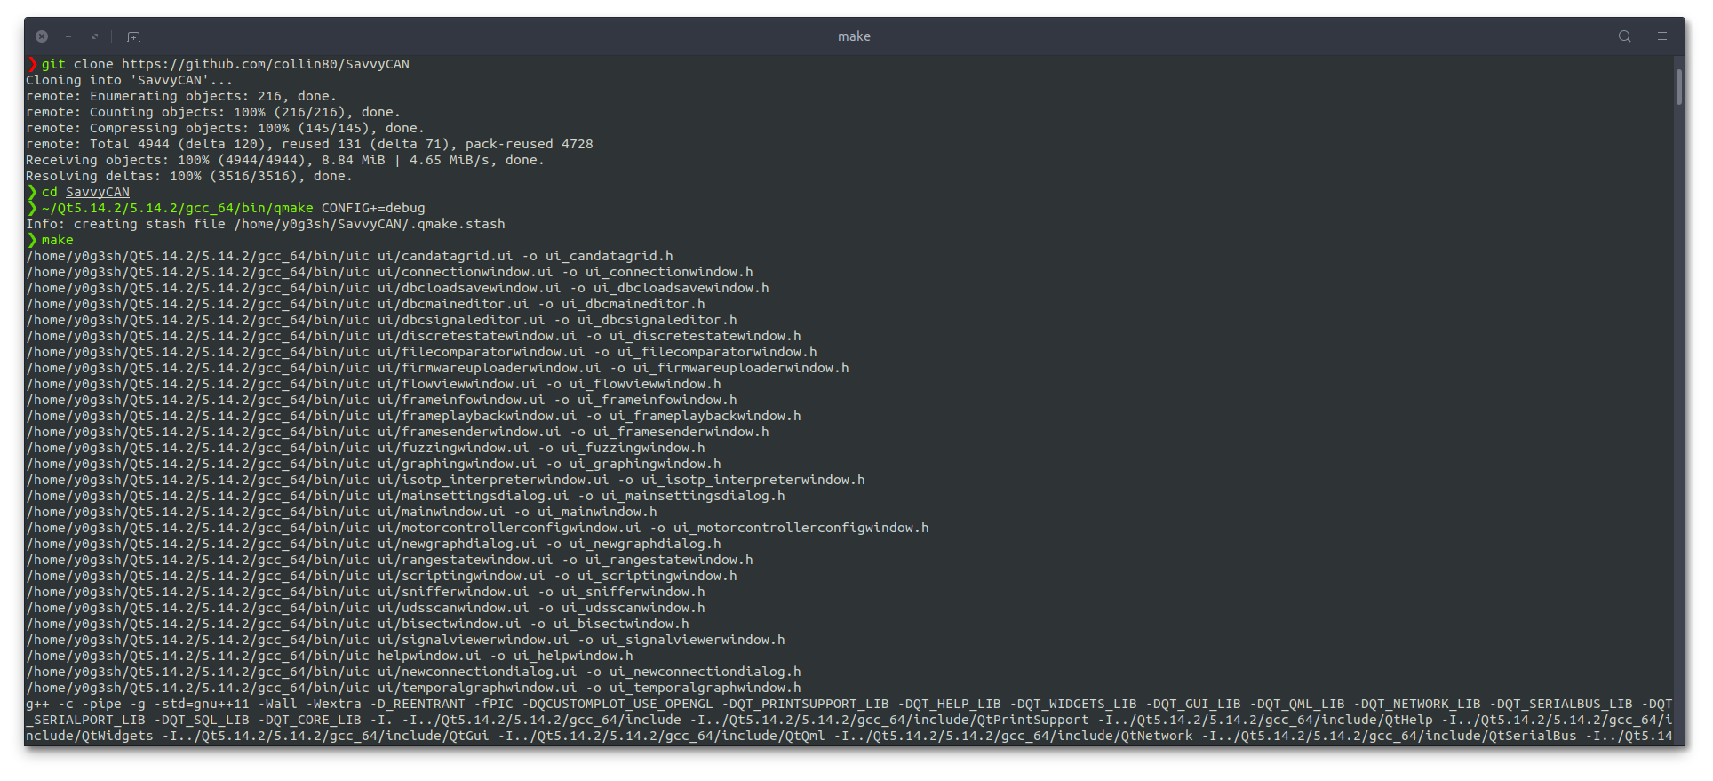Click the ui/filecomparatorwindow.ui uic line
Viewport: 1713px width, 781px height.
point(421,352)
